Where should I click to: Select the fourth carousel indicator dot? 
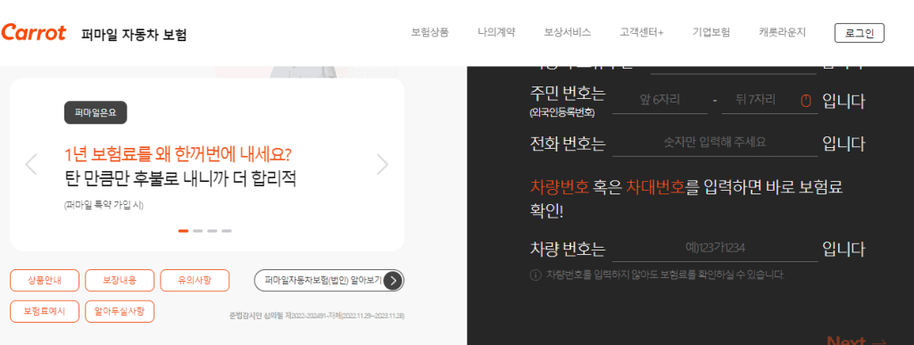227,231
